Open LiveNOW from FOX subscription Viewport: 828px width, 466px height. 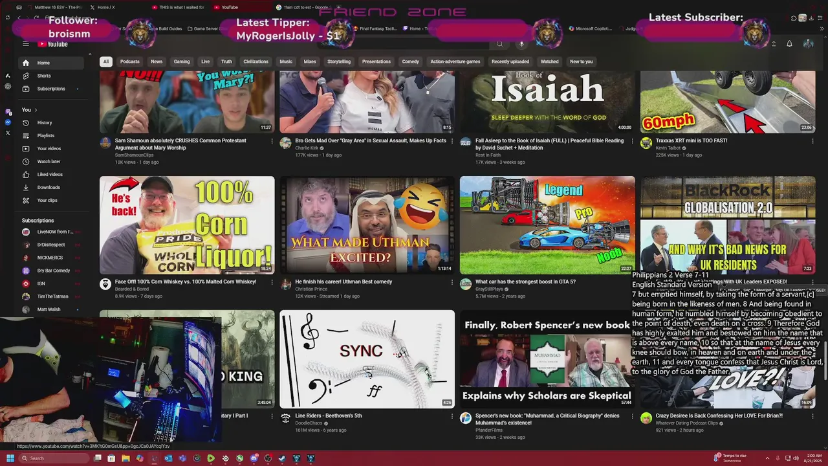(52, 232)
